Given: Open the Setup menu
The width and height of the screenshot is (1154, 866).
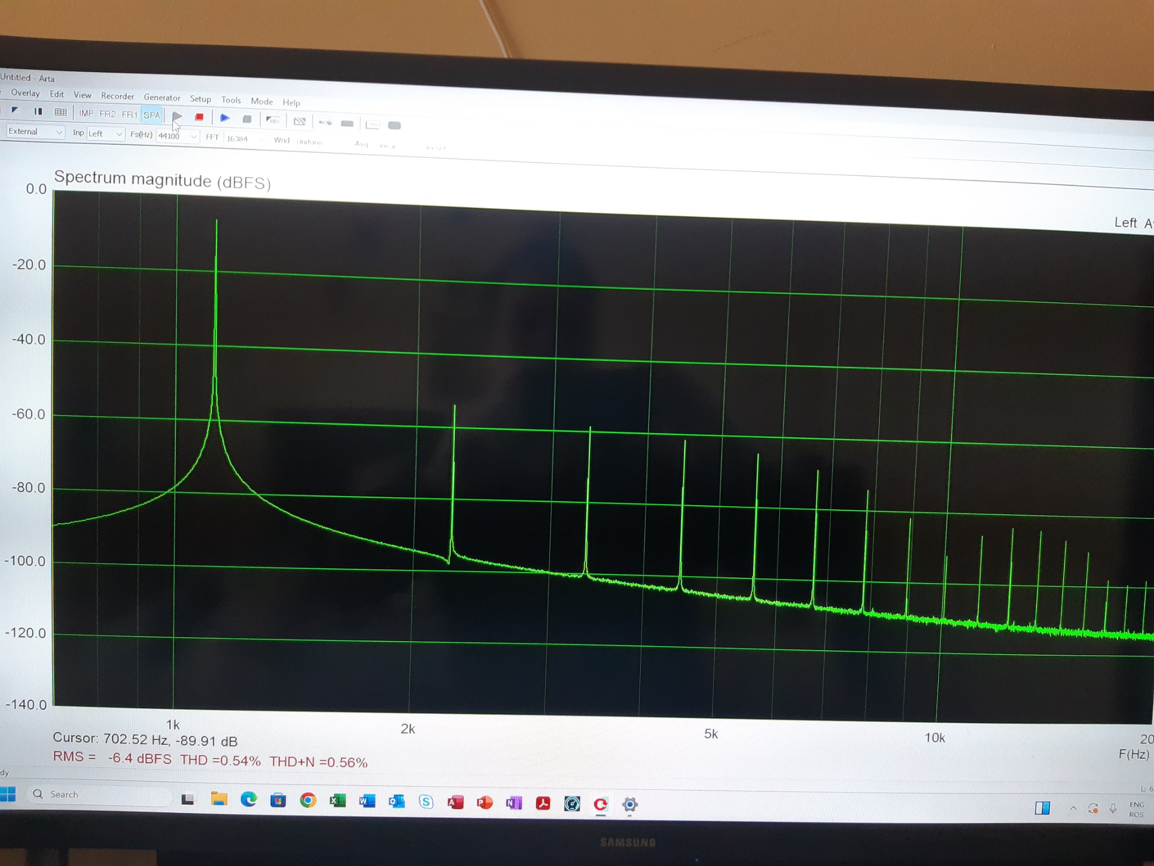Looking at the screenshot, I should (201, 99).
